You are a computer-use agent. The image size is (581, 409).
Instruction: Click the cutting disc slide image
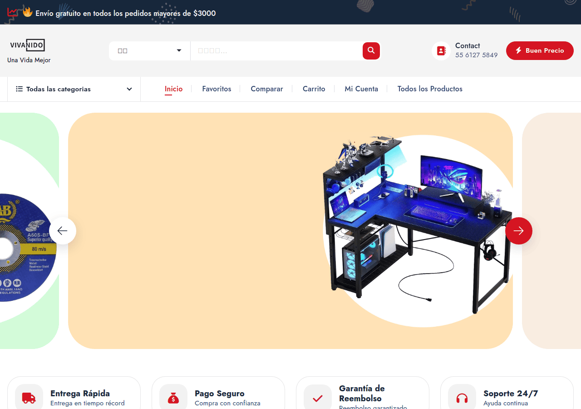click(27, 248)
